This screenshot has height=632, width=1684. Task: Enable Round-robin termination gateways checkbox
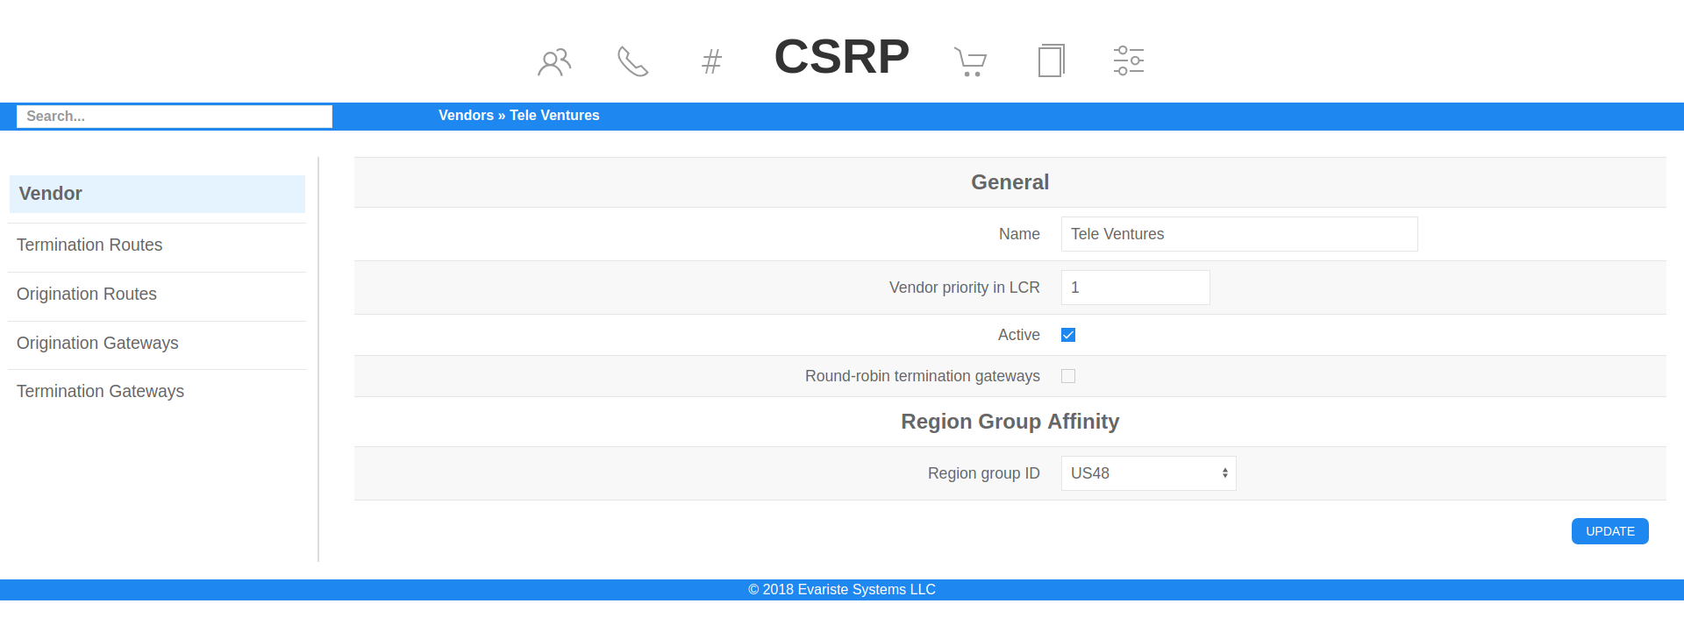tap(1068, 376)
